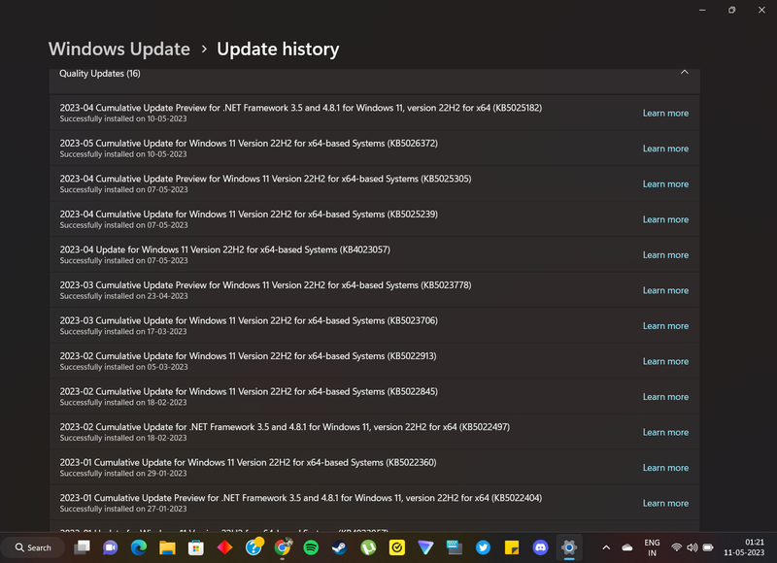Click 'Successfully installed on 23-04-2023' text
777x563 pixels.
click(x=124, y=296)
